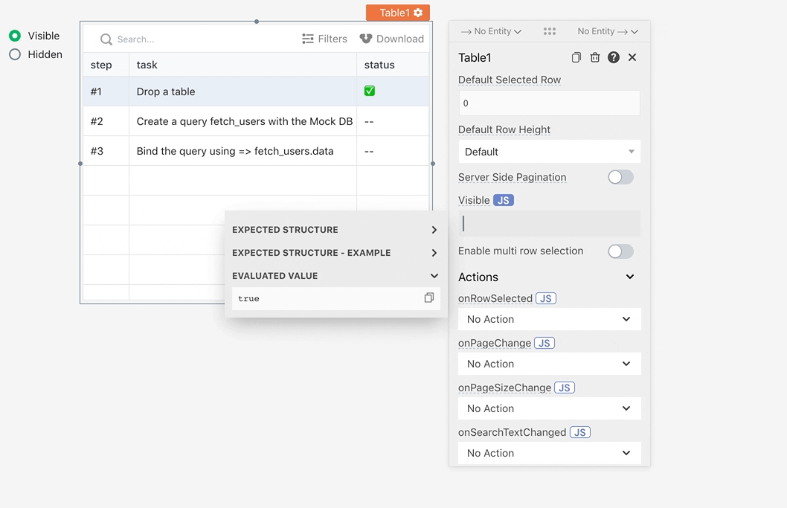Delete Table1 with the trash icon
Image resolution: width=787 pixels, height=508 pixels.
595,57
